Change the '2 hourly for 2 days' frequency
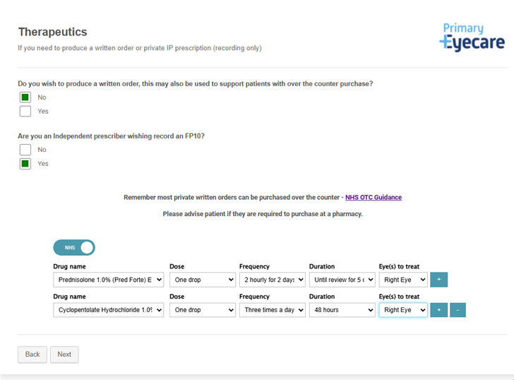This screenshot has height=380, width=514. click(272, 280)
